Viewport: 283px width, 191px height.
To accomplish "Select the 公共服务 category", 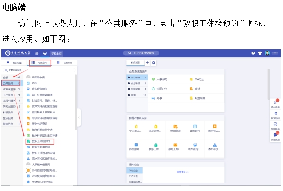I will 11,83.
